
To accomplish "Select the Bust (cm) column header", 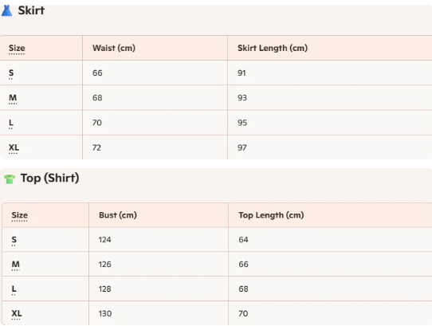I will (118, 215).
